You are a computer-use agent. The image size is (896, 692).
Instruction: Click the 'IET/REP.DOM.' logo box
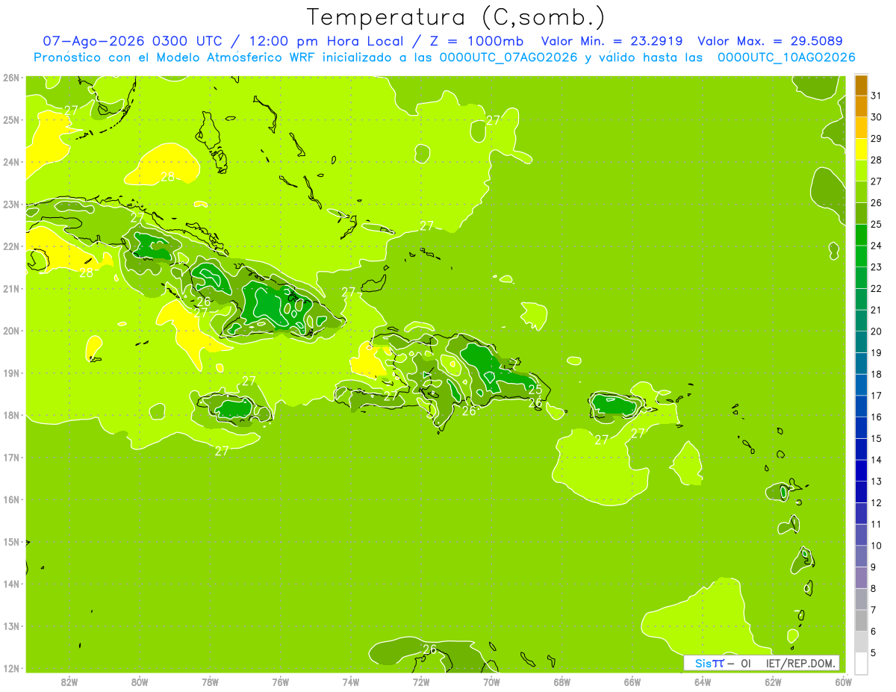click(762, 663)
